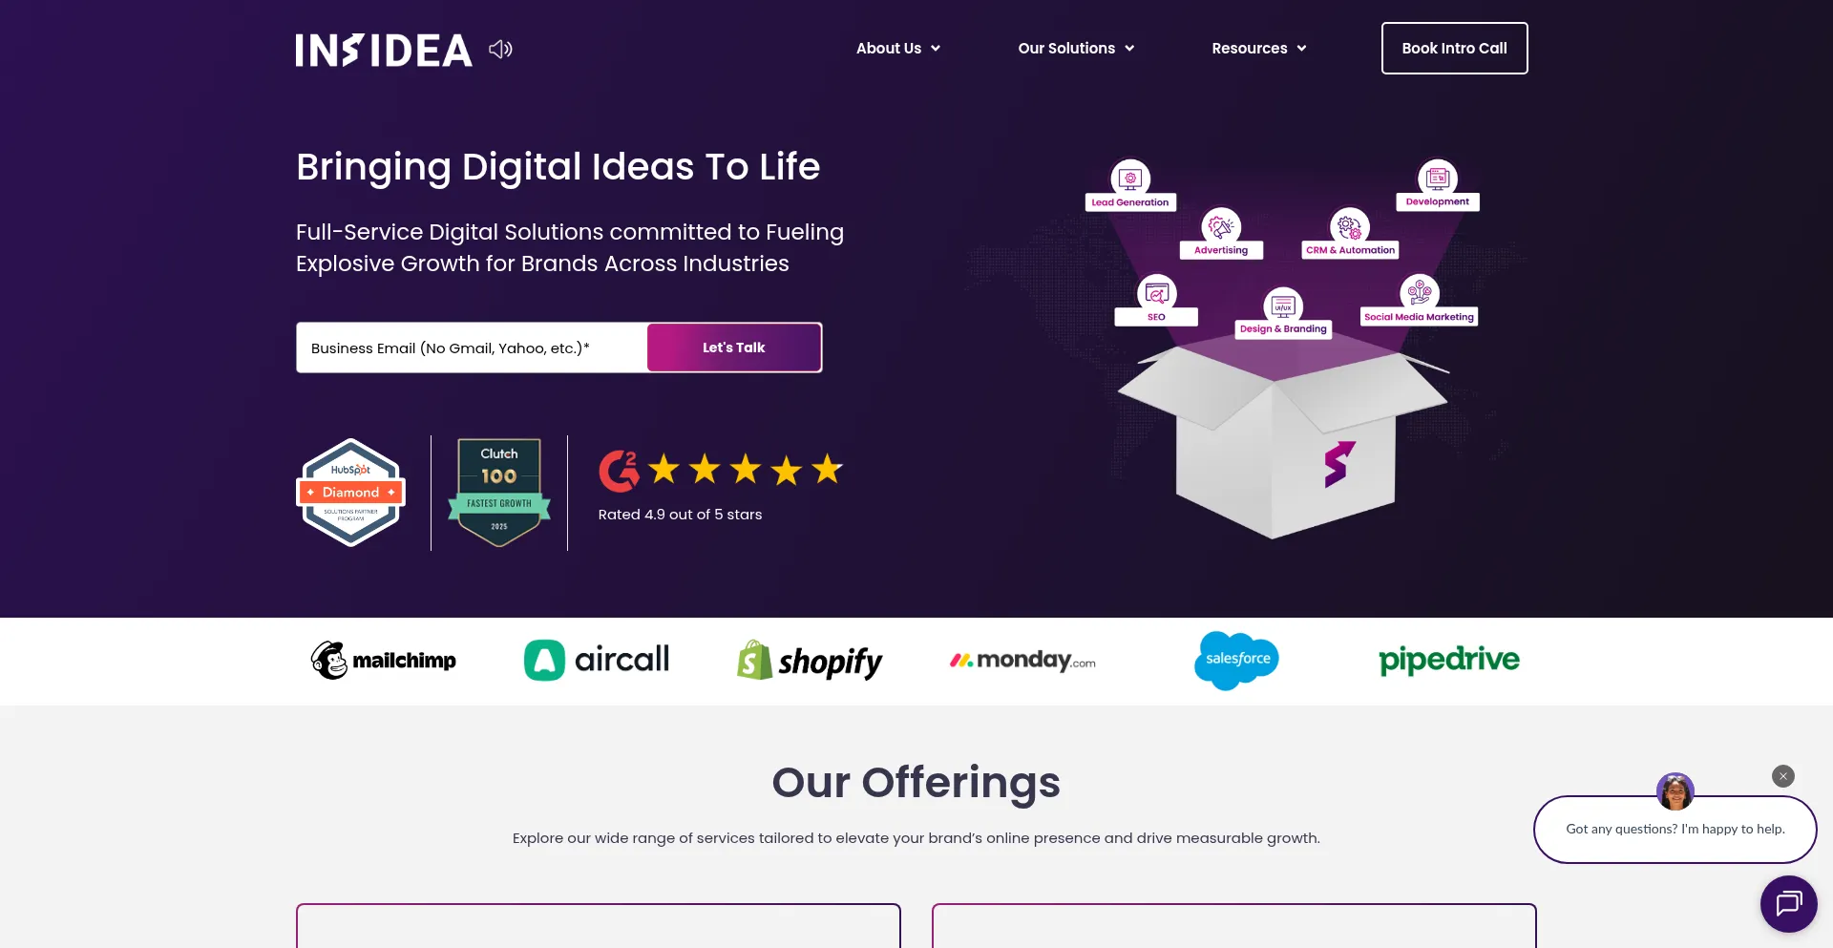Click the Clutch 100 Fastest Growth badge
Screen dimensions: 1833x948
[499, 493]
